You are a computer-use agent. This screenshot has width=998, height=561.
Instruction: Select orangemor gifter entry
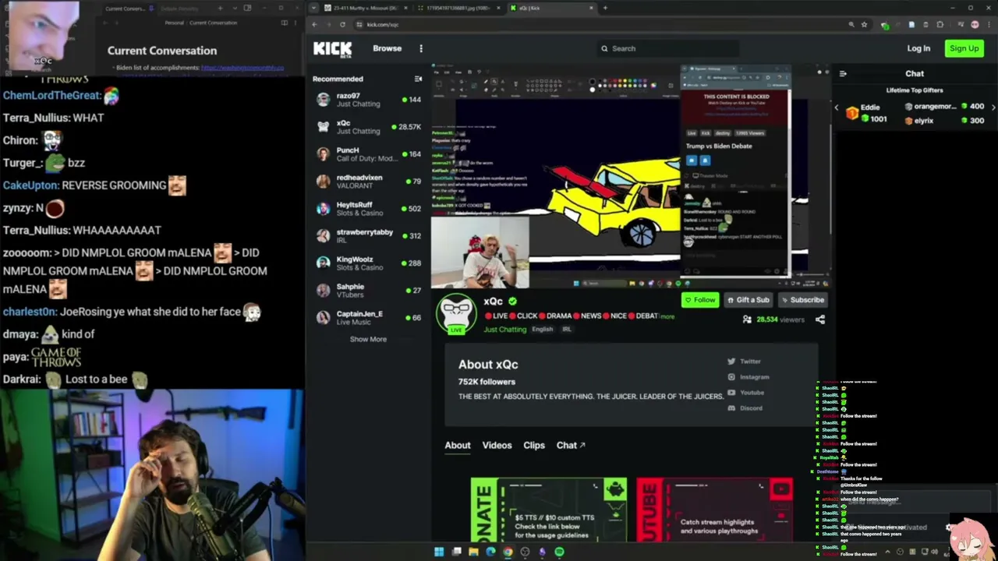[x=944, y=106]
